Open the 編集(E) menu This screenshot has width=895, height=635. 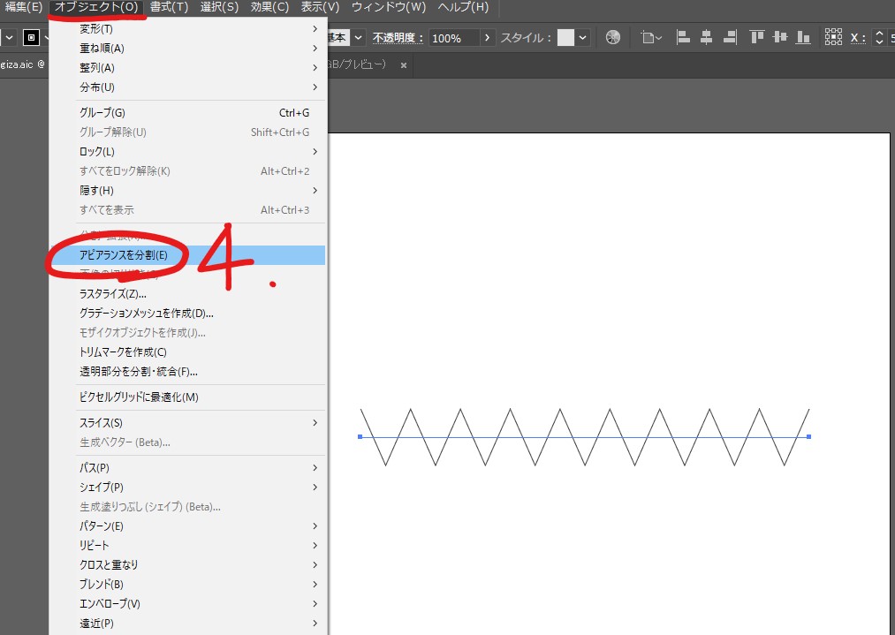pyautogui.click(x=24, y=7)
